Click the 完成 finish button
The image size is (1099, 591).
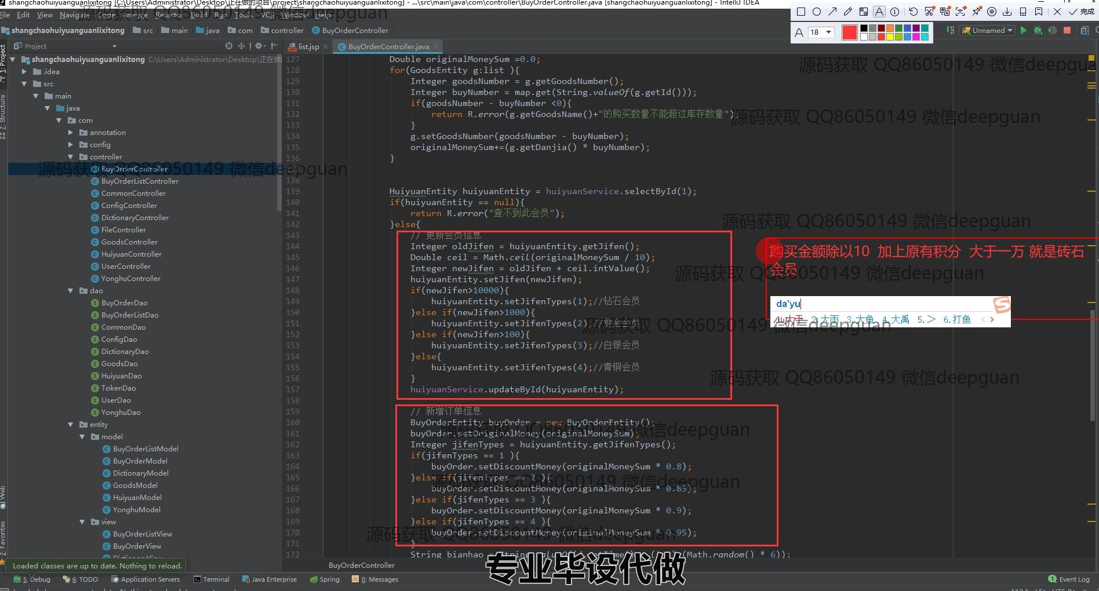point(1082,12)
